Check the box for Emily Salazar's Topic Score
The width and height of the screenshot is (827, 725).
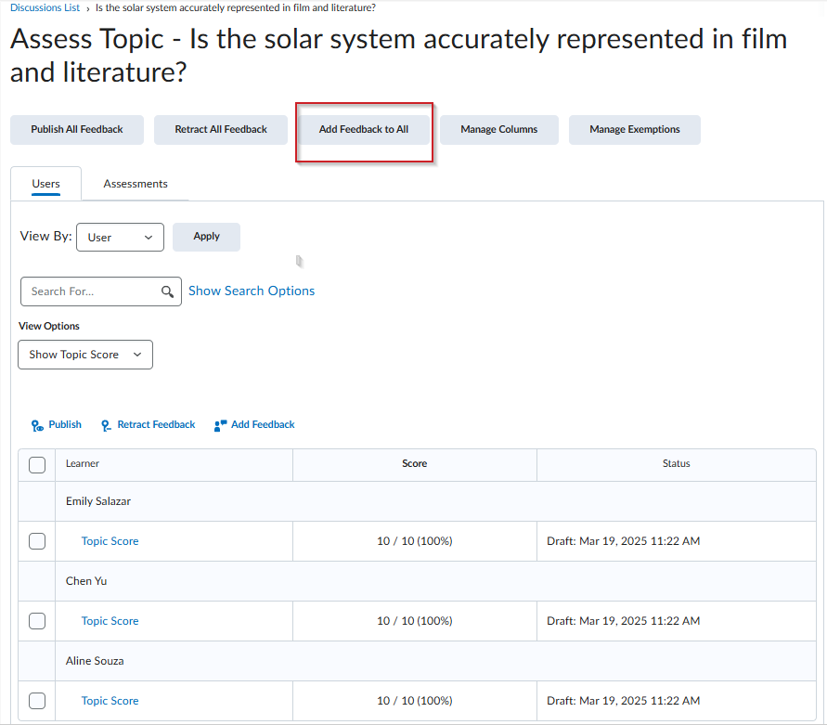pyautogui.click(x=37, y=541)
